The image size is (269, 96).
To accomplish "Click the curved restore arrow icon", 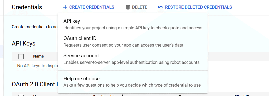I will 161,7.
